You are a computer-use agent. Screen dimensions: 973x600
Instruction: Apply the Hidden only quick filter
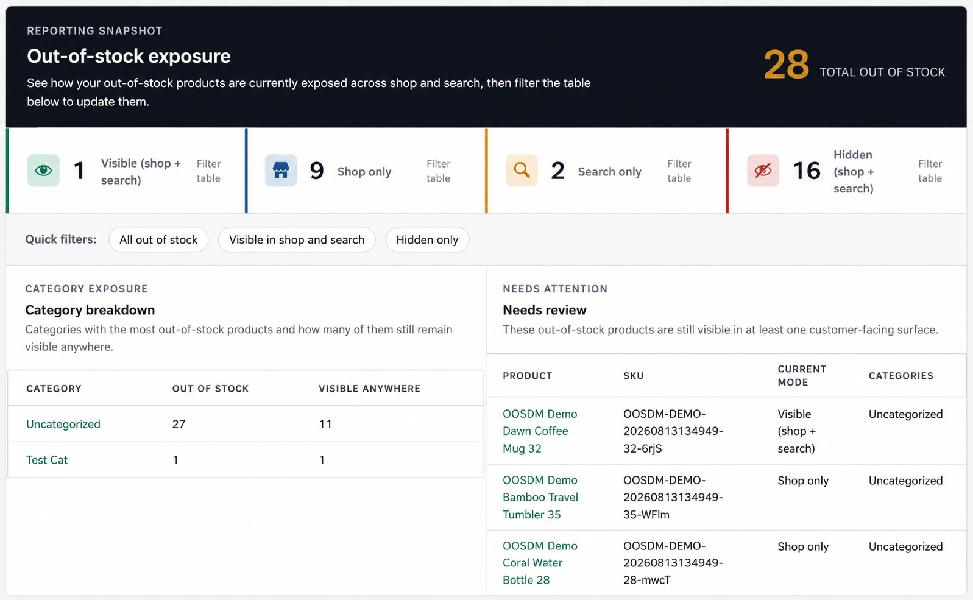427,239
